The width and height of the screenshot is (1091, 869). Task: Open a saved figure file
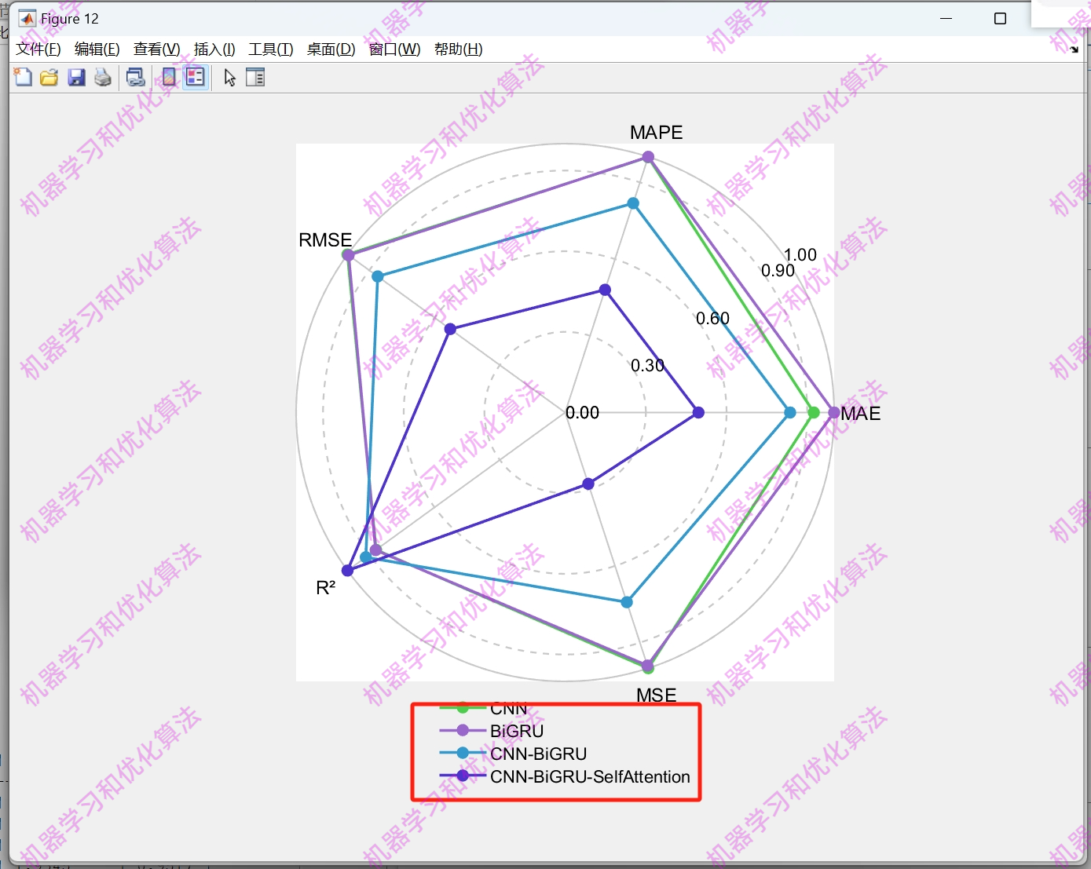(x=49, y=76)
